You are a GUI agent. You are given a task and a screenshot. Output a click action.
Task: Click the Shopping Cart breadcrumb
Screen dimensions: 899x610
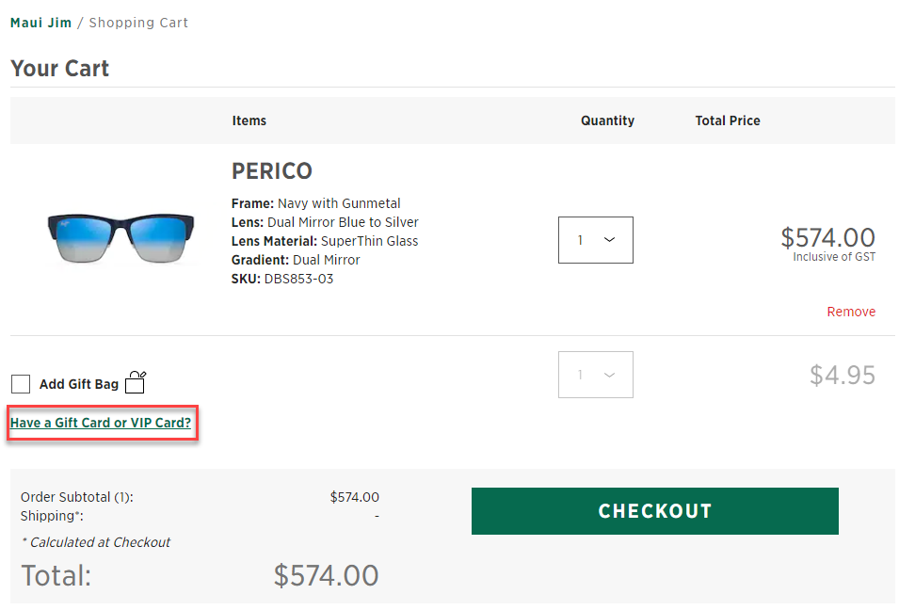pos(138,23)
